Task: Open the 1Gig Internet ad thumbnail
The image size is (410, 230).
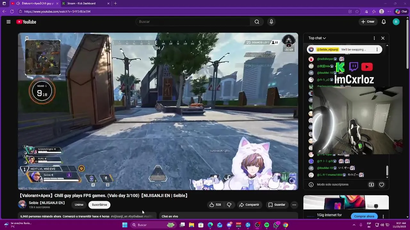Action: tap(346, 203)
